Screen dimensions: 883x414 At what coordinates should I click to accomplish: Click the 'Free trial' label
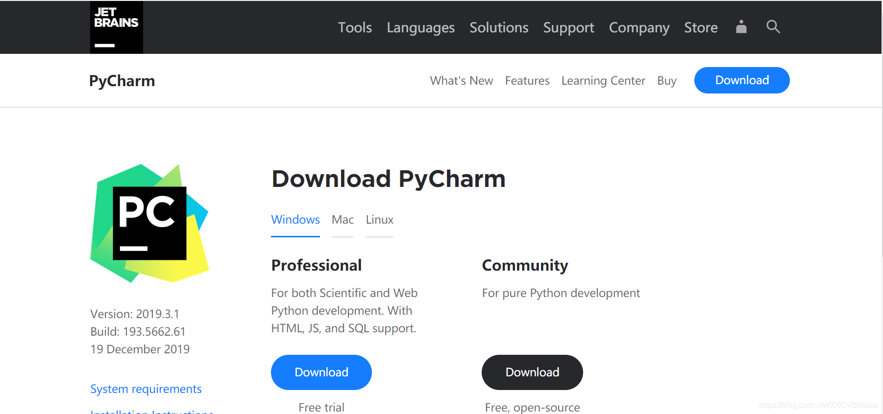click(x=321, y=408)
